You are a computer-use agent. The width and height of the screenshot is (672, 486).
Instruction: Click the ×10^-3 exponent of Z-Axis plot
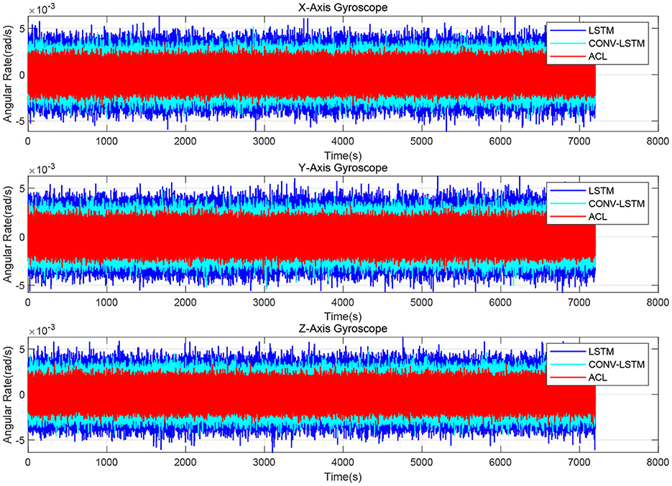pos(42,330)
